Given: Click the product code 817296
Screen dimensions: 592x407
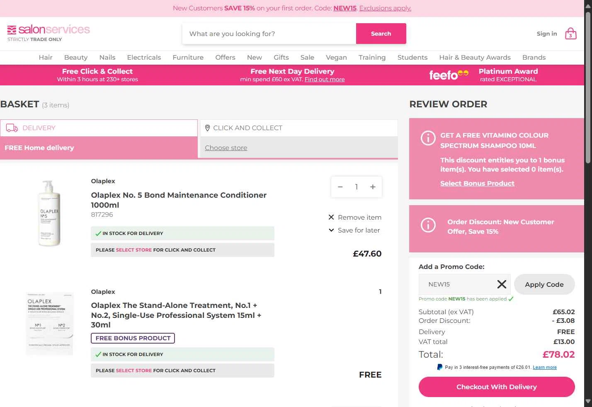Looking at the screenshot, I should point(102,215).
